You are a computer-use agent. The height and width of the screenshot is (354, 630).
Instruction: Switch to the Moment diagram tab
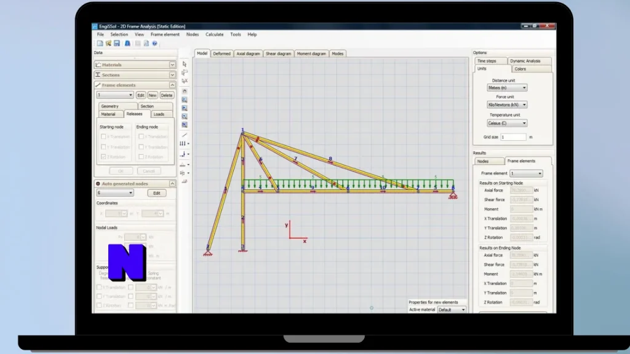tap(311, 54)
